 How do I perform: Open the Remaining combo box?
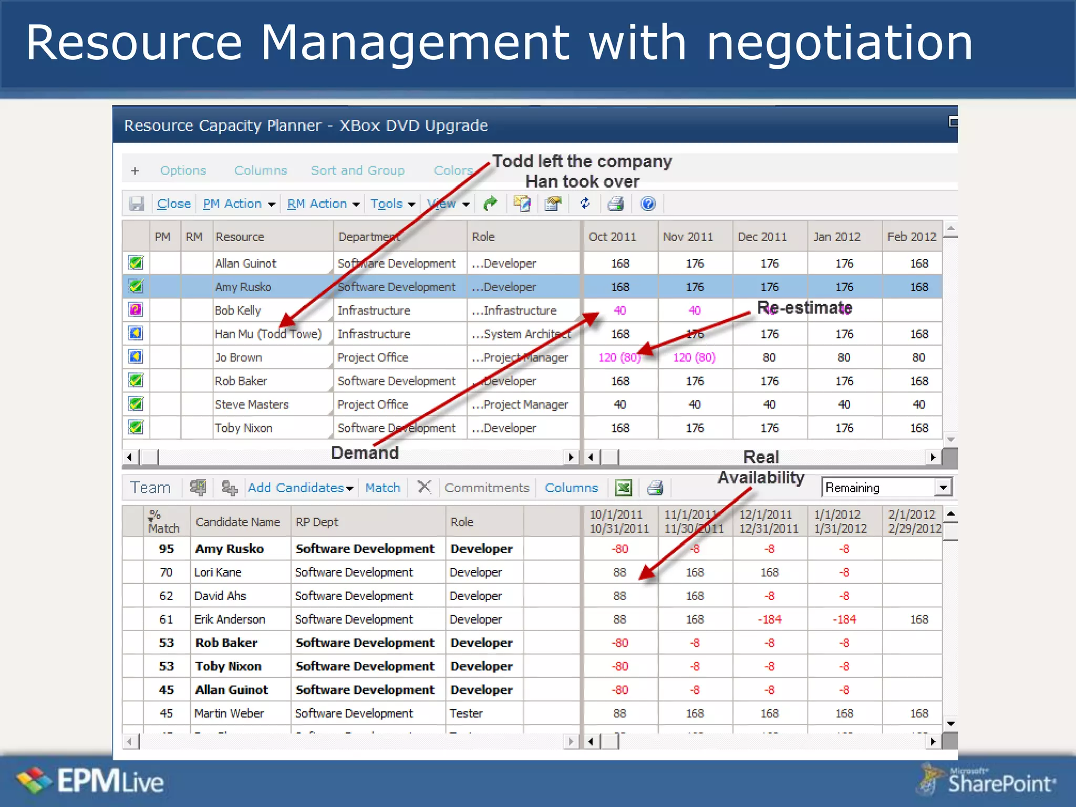pyautogui.click(x=887, y=488)
